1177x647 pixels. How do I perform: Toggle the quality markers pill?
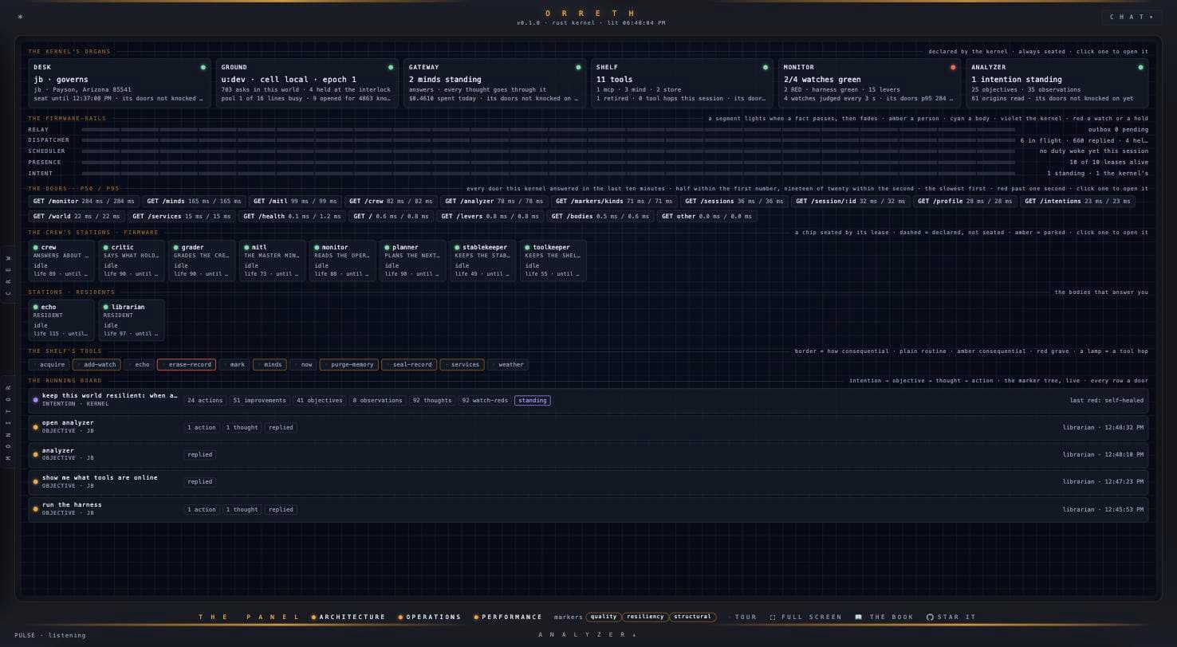point(604,617)
